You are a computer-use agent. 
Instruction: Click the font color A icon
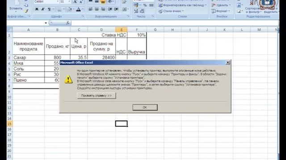[79, 9]
